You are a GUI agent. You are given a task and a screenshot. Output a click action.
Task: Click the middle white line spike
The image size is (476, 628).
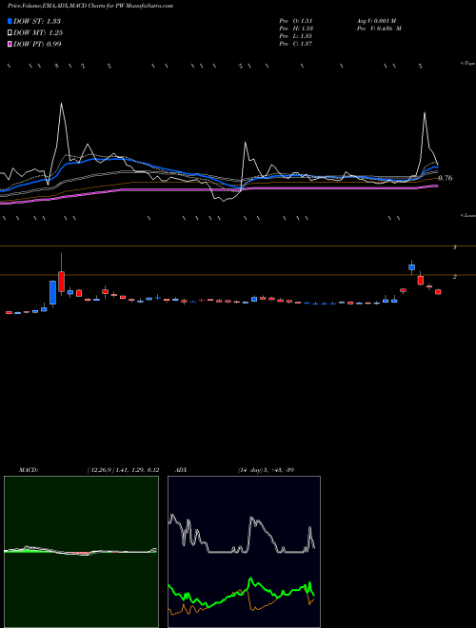[245, 143]
